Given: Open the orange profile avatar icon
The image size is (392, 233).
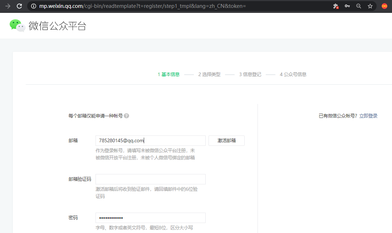Looking at the screenshot, I should (x=384, y=6).
